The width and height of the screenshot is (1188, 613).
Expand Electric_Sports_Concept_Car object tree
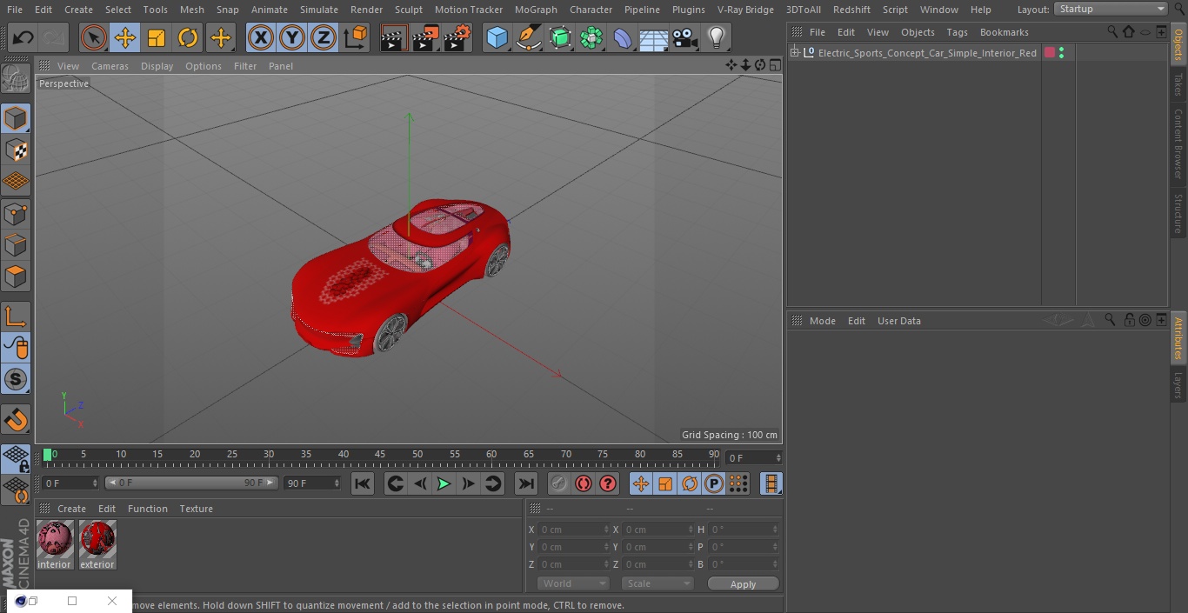[794, 53]
